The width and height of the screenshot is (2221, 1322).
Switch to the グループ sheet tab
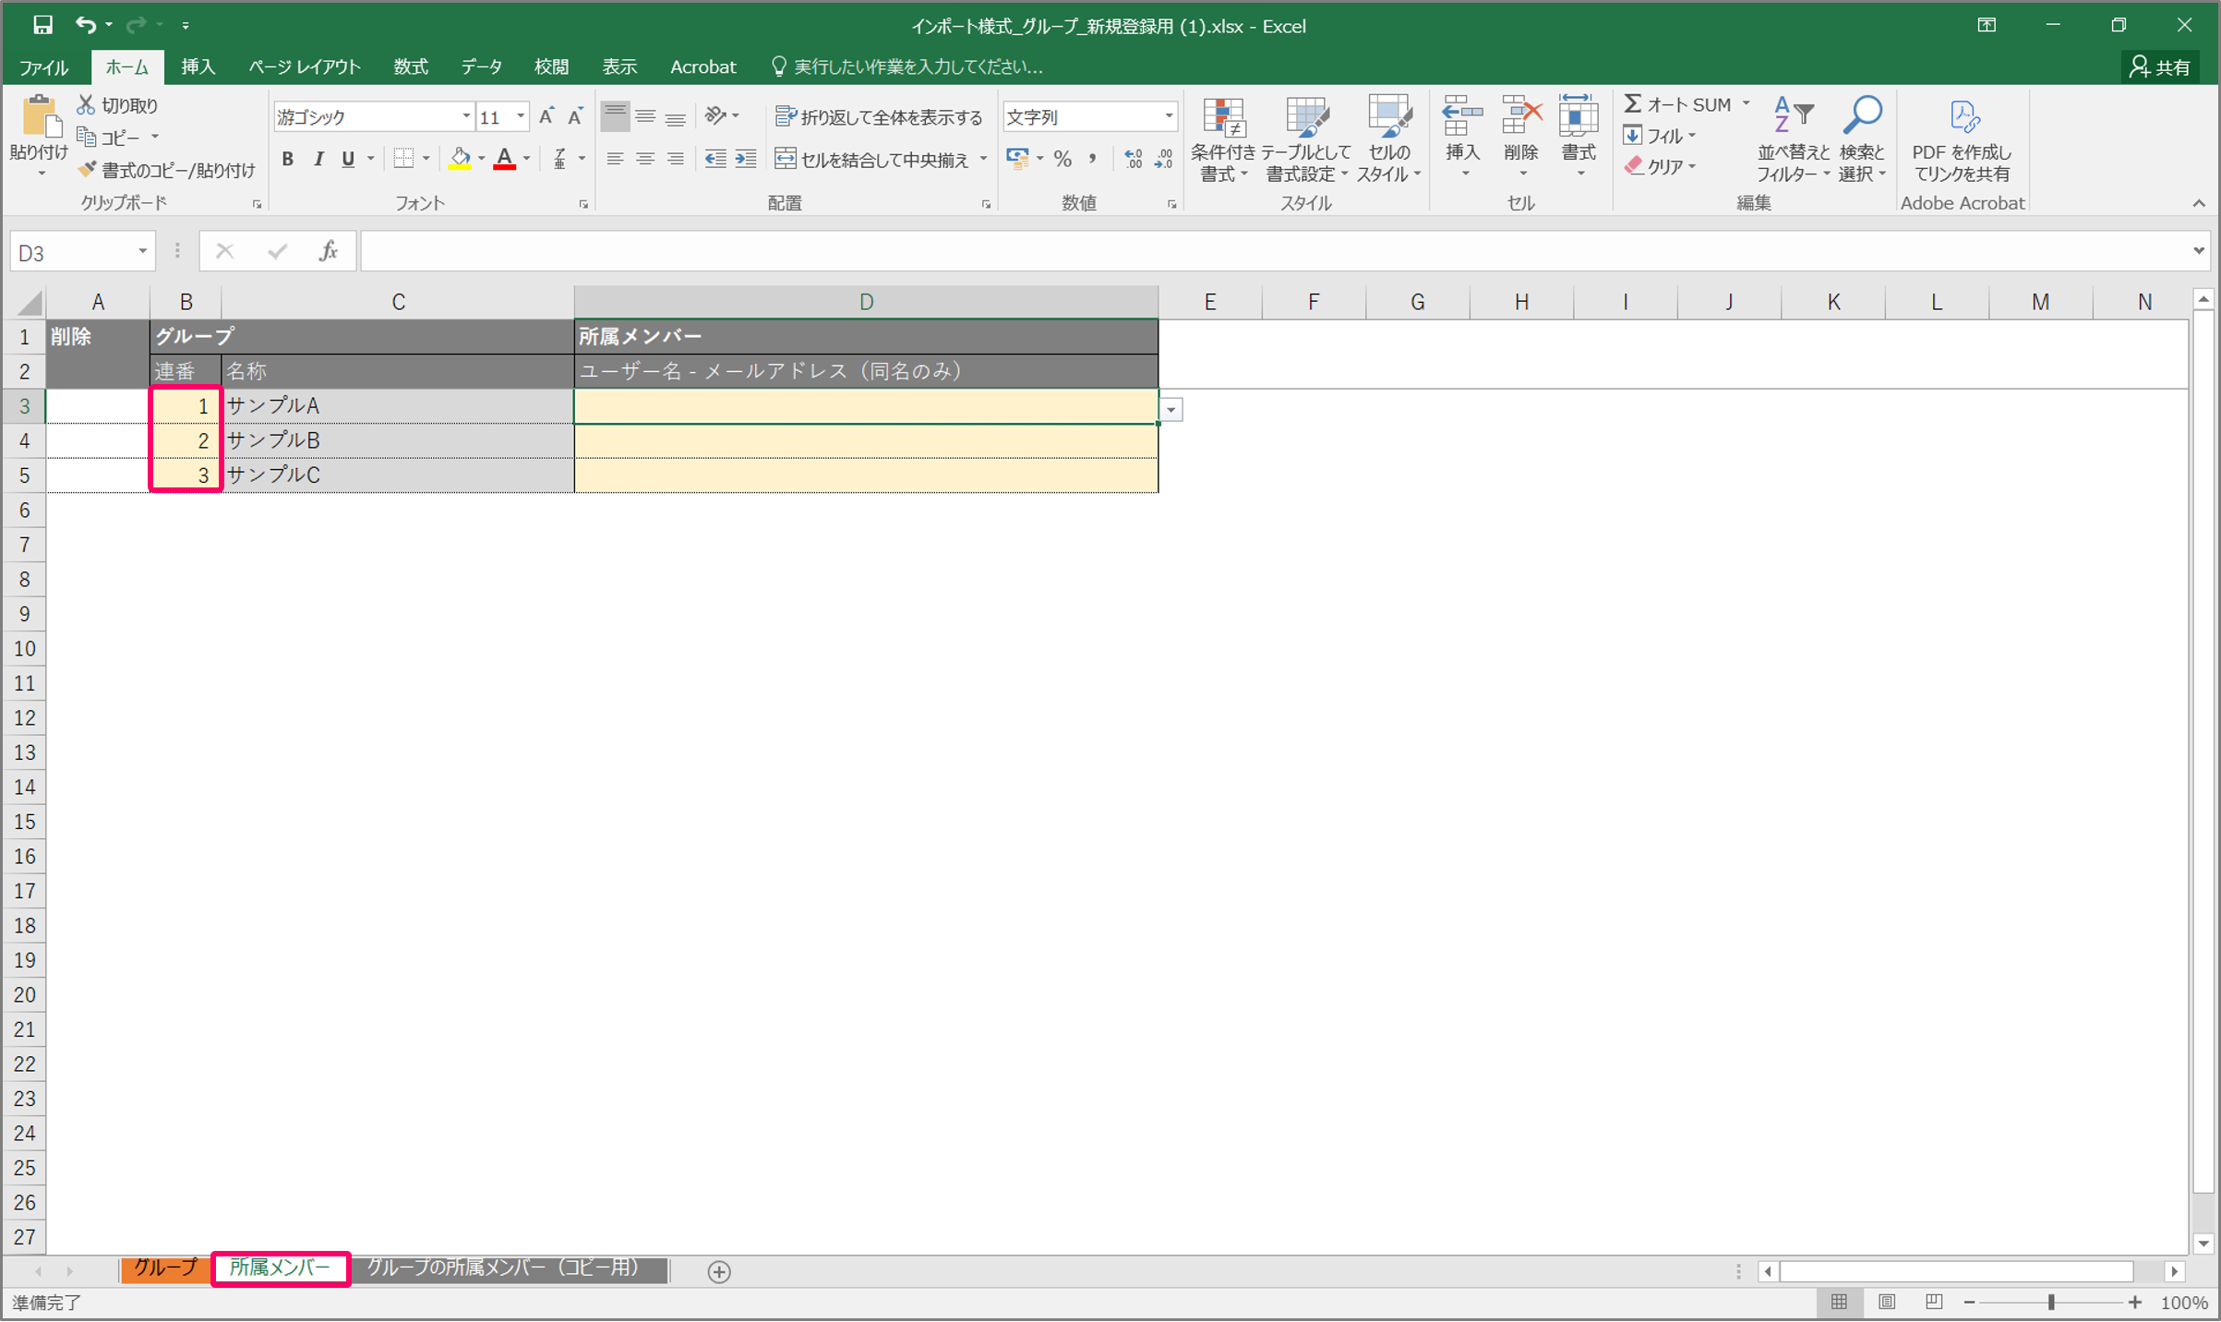click(165, 1268)
